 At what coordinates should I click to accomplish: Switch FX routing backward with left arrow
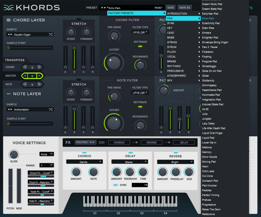[x=90, y=142]
